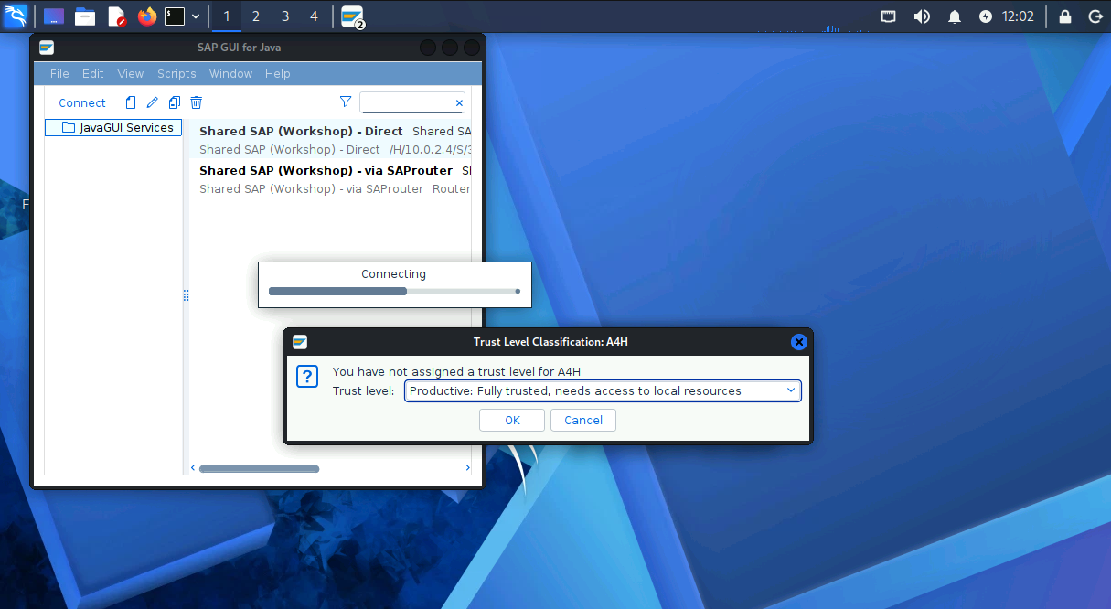Viewport: 1111px width, 609px height.
Task: Open the Kali applications menu
Action: pyautogui.click(x=15, y=16)
